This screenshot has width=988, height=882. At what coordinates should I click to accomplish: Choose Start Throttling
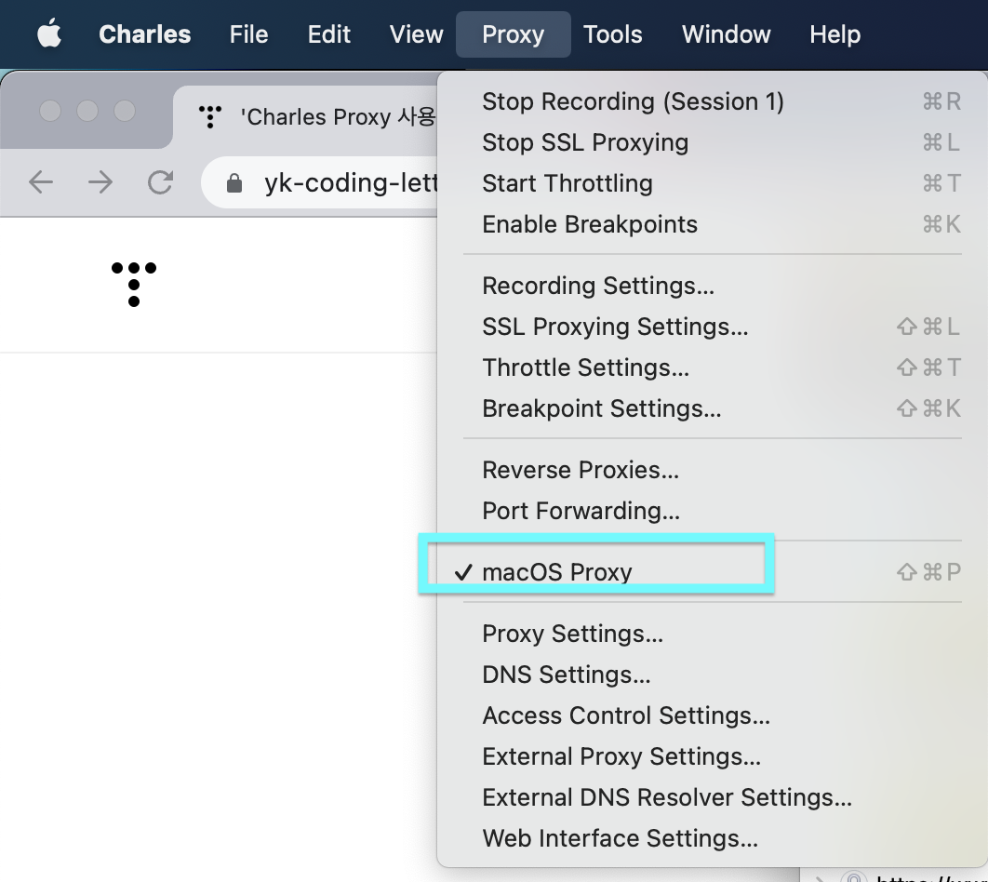pyautogui.click(x=712, y=183)
